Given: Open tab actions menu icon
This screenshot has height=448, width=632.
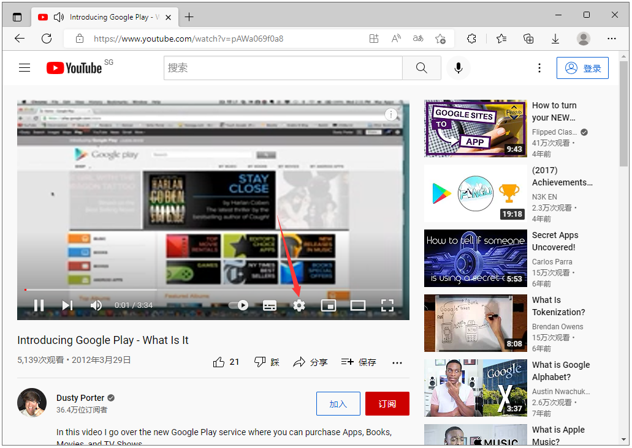Looking at the screenshot, I should click(17, 17).
